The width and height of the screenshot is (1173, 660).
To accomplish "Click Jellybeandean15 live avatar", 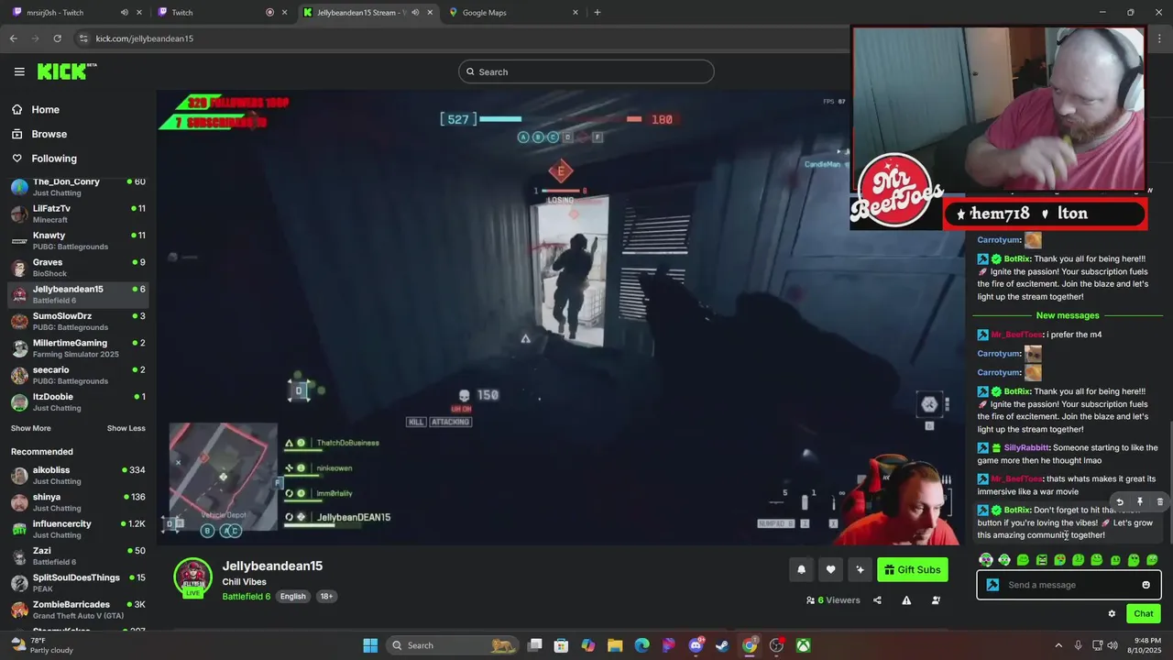I will pos(192,577).
